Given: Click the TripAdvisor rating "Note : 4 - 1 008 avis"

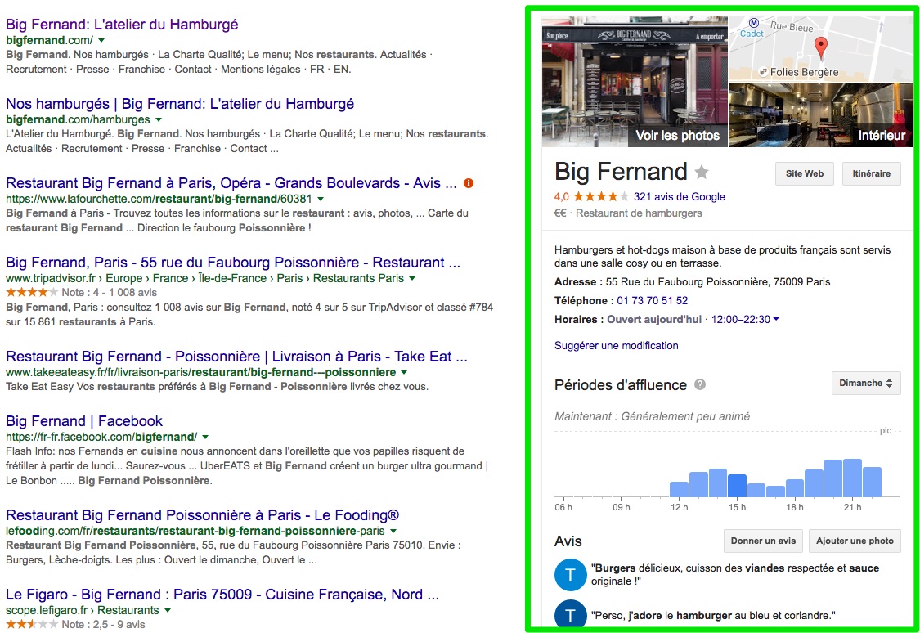Looking at the screenshot, I should coord(109,292).
